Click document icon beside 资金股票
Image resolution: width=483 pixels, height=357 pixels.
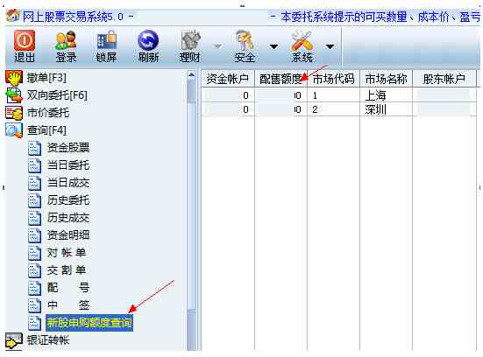pos(34,148)
